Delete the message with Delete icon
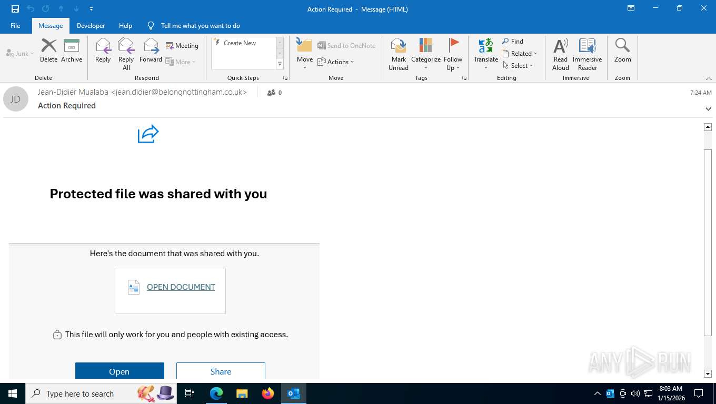Screen dimensions: 716x404 click(48, 50)
